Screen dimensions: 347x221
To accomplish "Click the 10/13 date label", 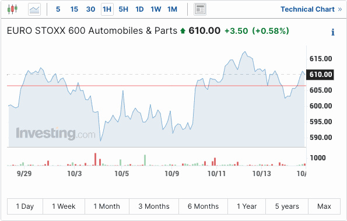I will coord(262,173).
